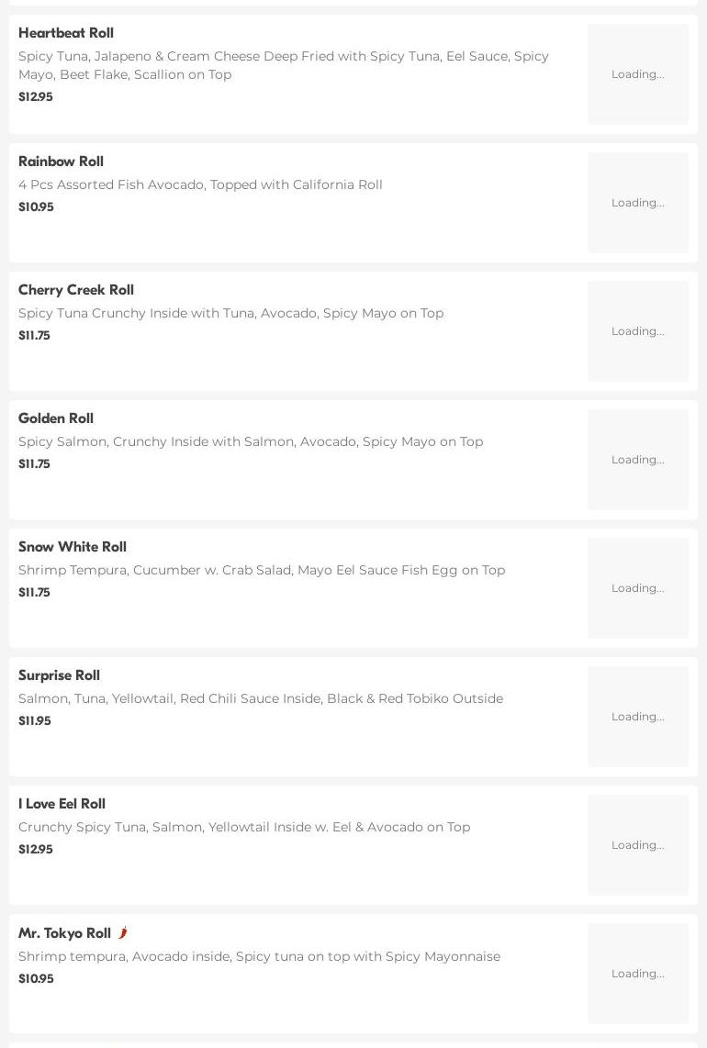Select the Rainbow Roll title
Viewport: 707px width, 1048px height.
(x=61, y=162)
